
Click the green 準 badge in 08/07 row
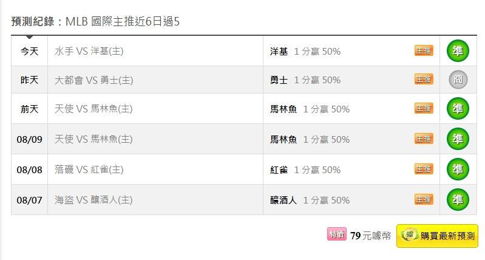458,199
